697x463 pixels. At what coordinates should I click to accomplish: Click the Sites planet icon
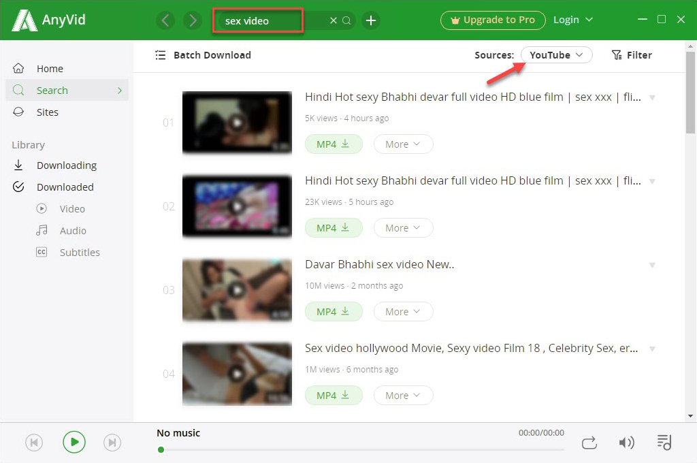(18, 112)
